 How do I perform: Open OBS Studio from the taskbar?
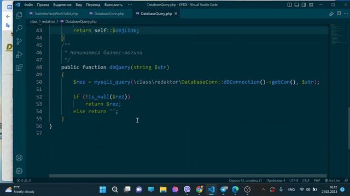(x=247, y=189)
